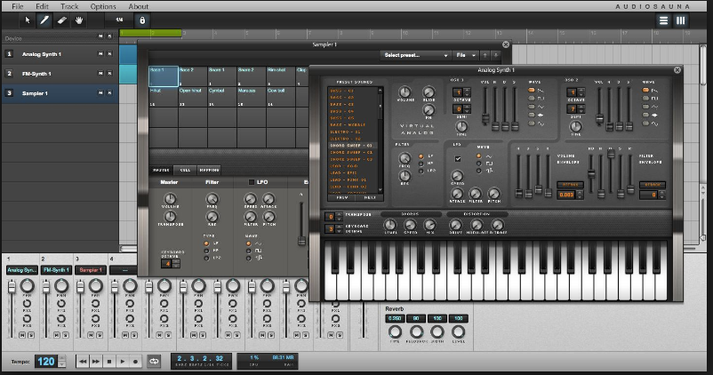713x375 pixels.
Task: Start playback with the play button
Action: click(123, 362)
